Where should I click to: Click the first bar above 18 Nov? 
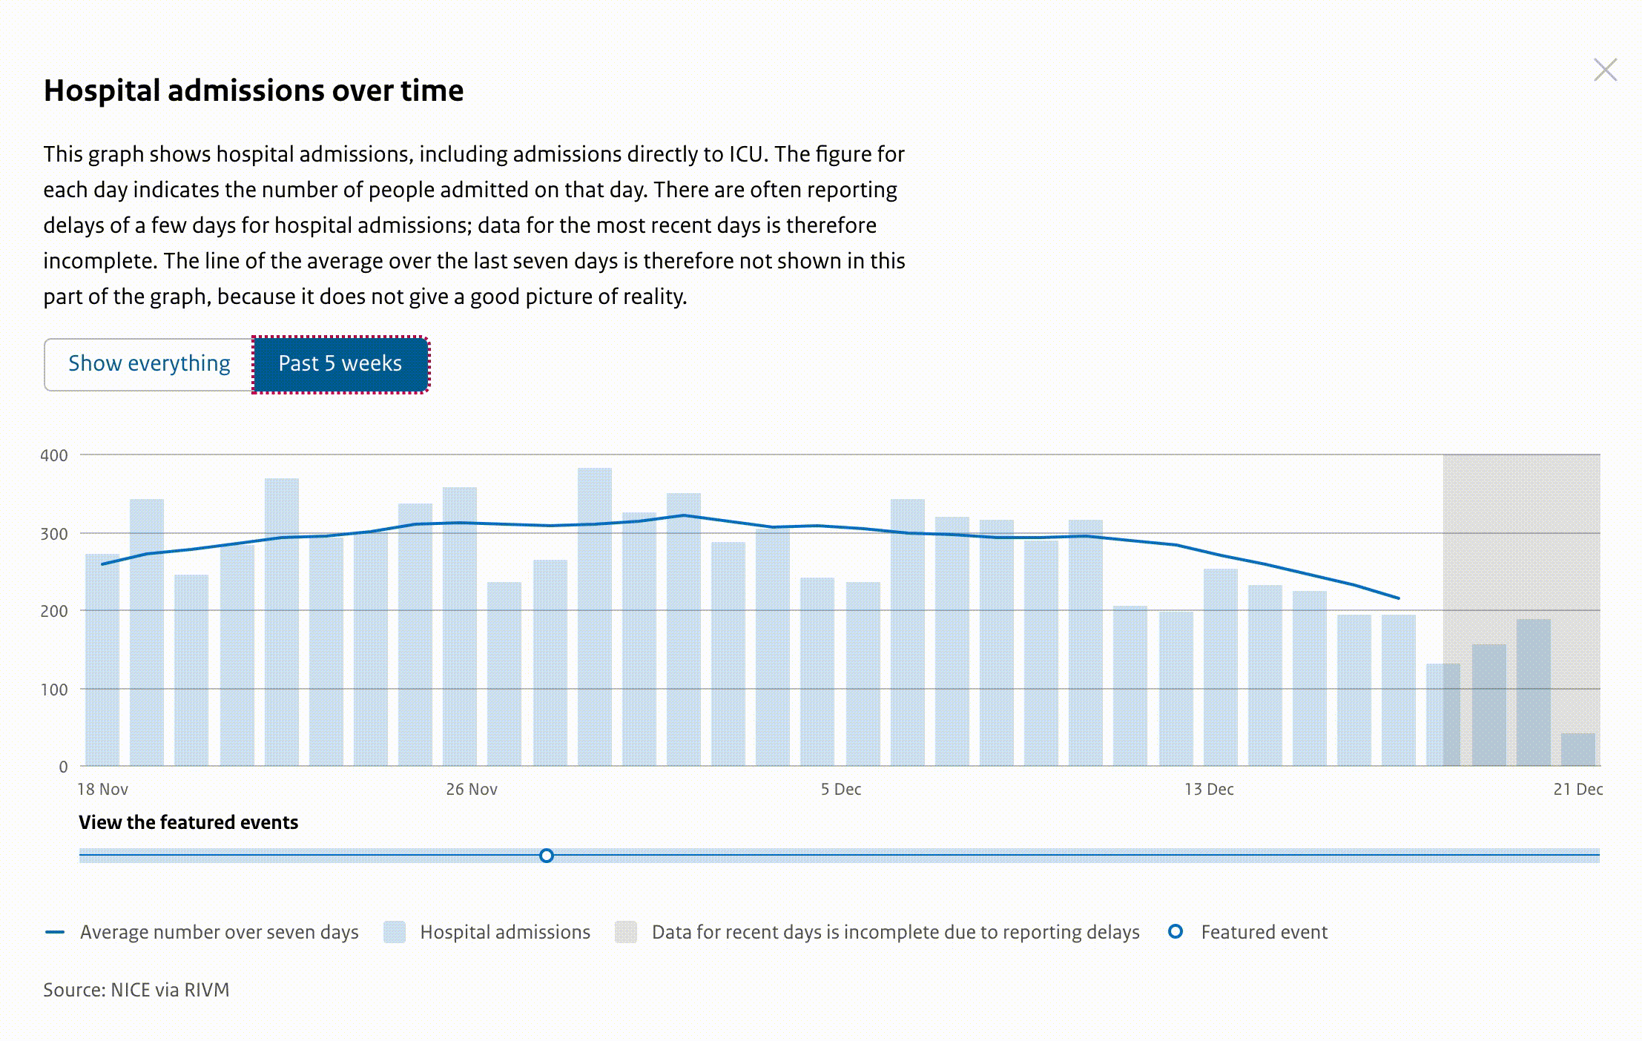coord(102,660)
